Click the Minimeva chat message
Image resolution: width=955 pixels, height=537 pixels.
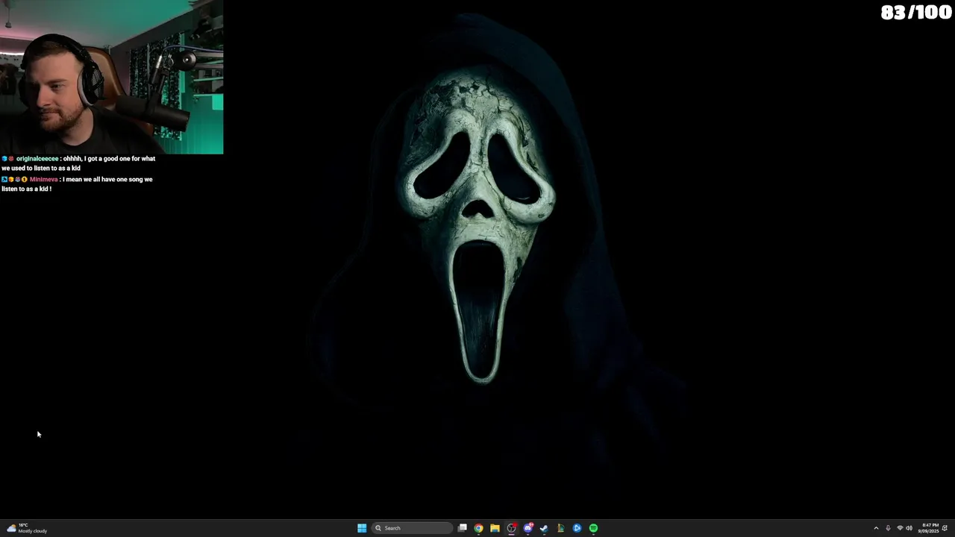pos(77,184)
